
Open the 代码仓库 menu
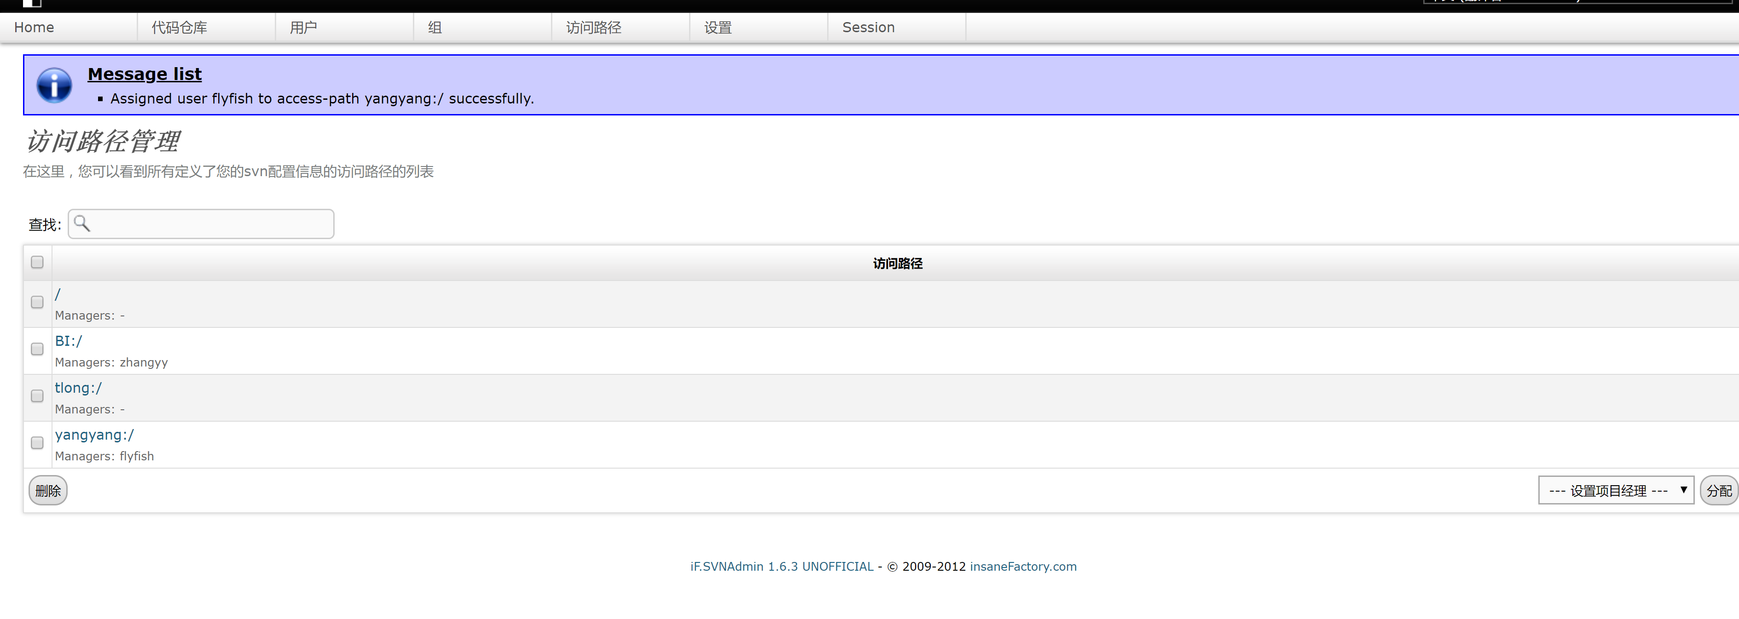point(179,28)
